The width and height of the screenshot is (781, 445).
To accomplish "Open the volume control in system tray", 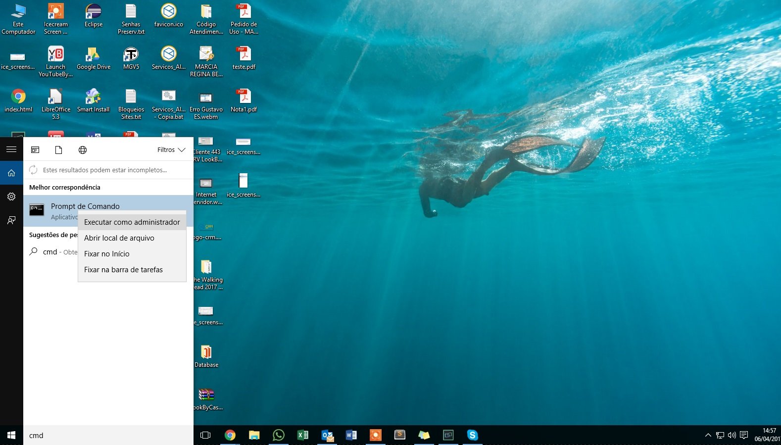I will (x=732, y=436).
